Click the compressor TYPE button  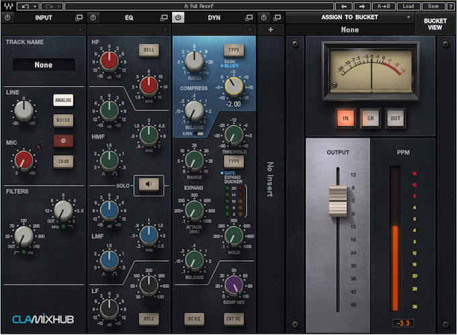pyautogui.click(x=234, y=50)
